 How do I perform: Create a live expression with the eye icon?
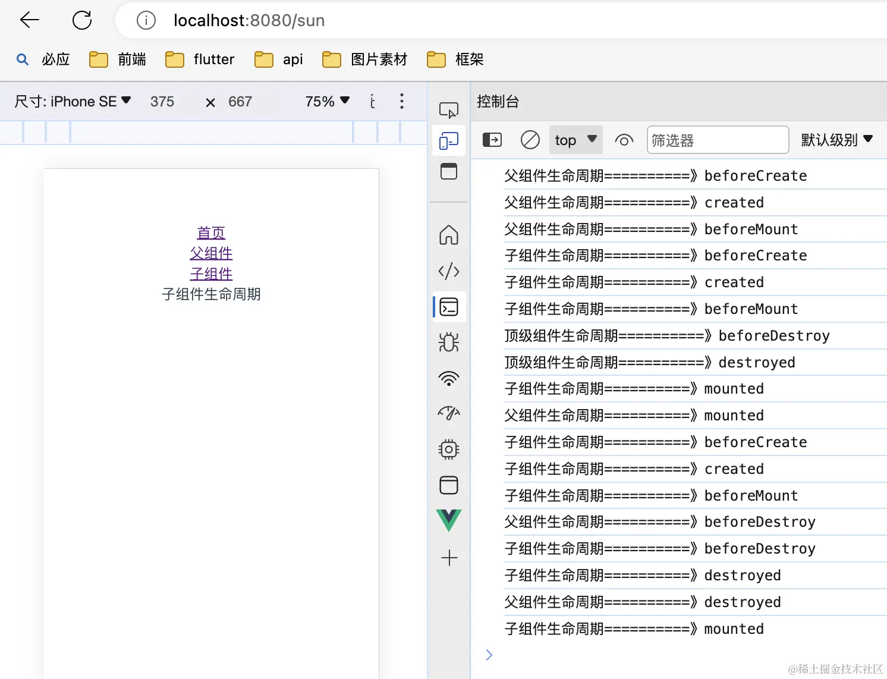[x=624, y=139]
